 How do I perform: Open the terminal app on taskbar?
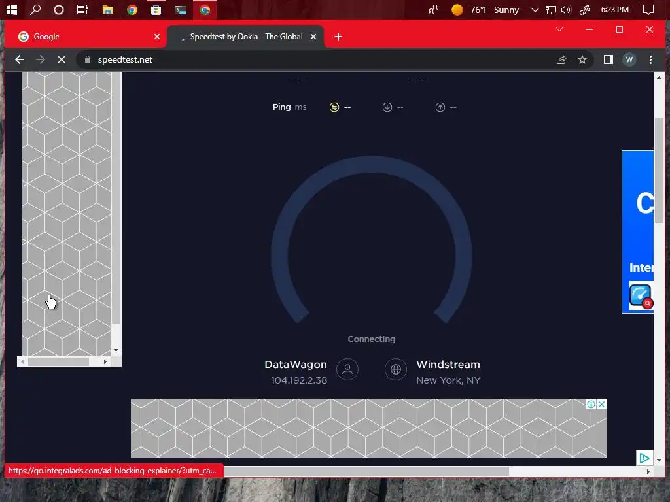click(x=181, y=10)
